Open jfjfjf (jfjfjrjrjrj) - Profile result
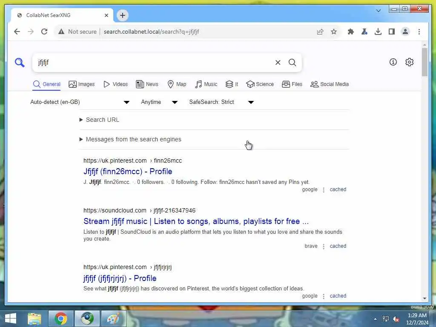This screenshot has width=436, height=327. click(x=120, y=278)
